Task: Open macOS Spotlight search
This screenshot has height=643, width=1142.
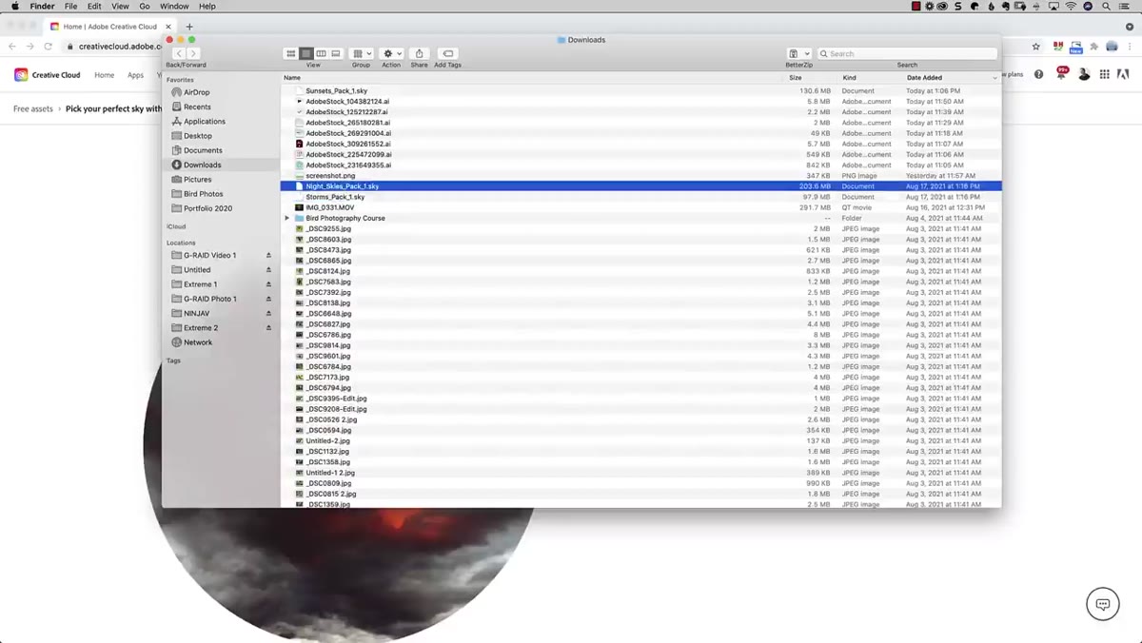Action: coord(1107,6)
